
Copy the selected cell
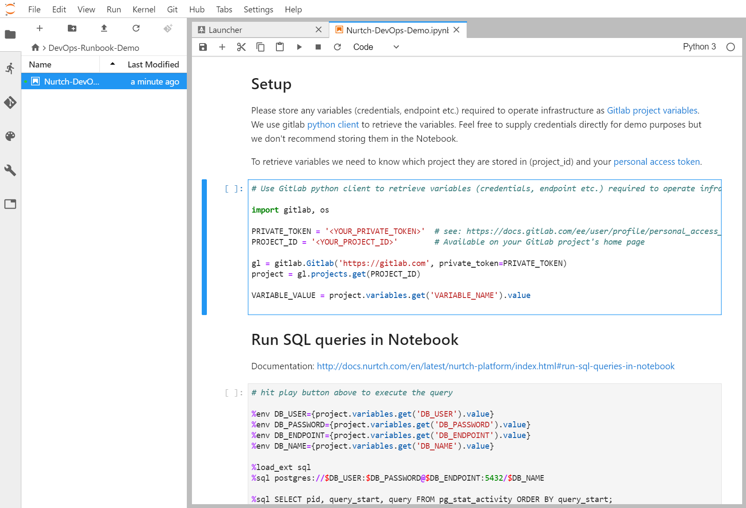click(260, 47)
